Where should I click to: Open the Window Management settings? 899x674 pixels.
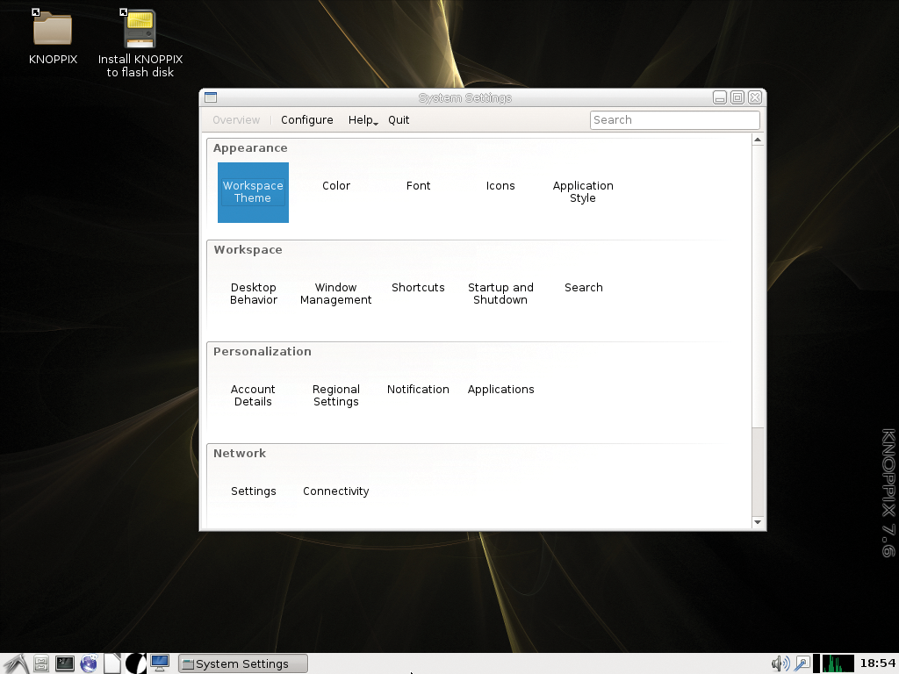[x=335, y=293]
